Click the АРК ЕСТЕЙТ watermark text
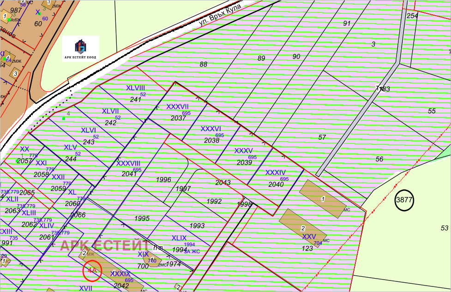 point(105,245)
